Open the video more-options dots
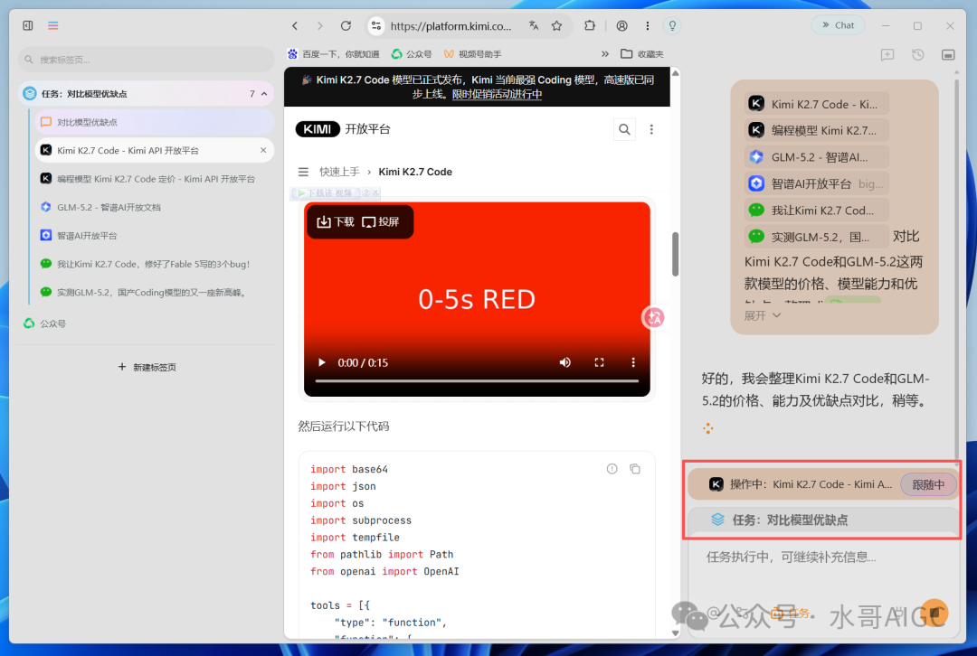 click(633, 362)
